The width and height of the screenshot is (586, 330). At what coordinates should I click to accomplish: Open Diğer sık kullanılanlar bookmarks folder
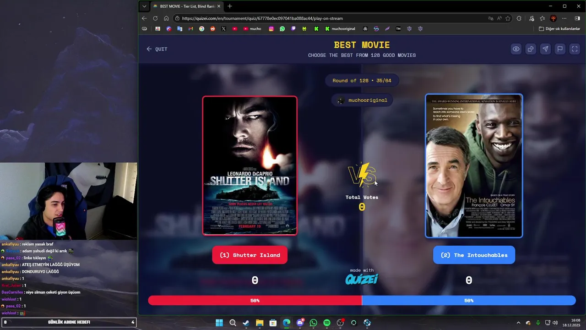(x=559, y=28)
